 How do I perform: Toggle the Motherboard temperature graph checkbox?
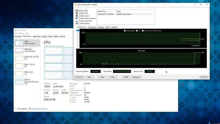click(x=124, y=31)
